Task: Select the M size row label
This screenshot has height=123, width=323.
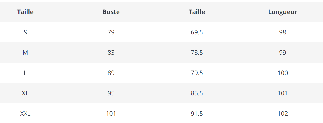Action: (25, 53)
